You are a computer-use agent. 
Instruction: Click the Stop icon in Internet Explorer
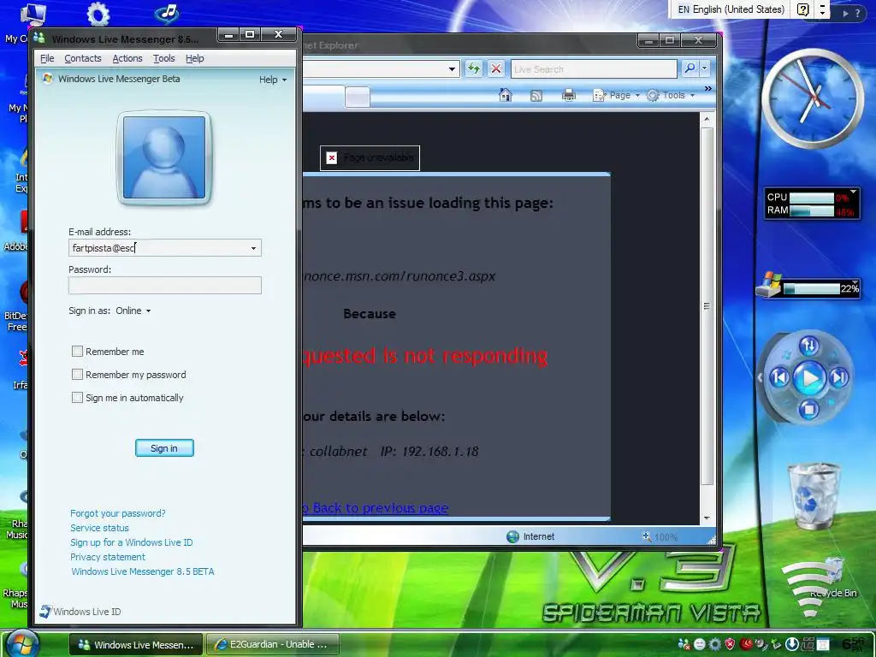495,68
